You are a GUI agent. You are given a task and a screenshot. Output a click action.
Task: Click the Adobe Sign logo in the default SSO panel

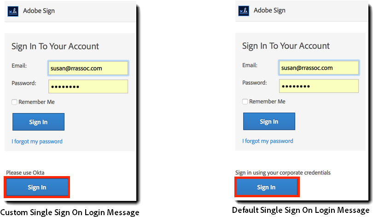(244, 11)
